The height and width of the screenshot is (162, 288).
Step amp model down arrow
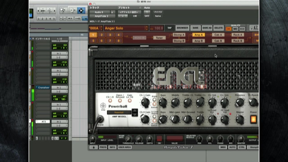click(135, 114)
